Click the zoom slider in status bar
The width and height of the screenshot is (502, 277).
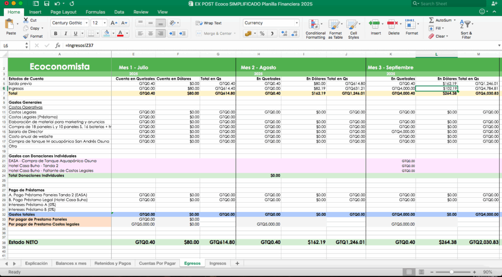[x=451, y=272]
